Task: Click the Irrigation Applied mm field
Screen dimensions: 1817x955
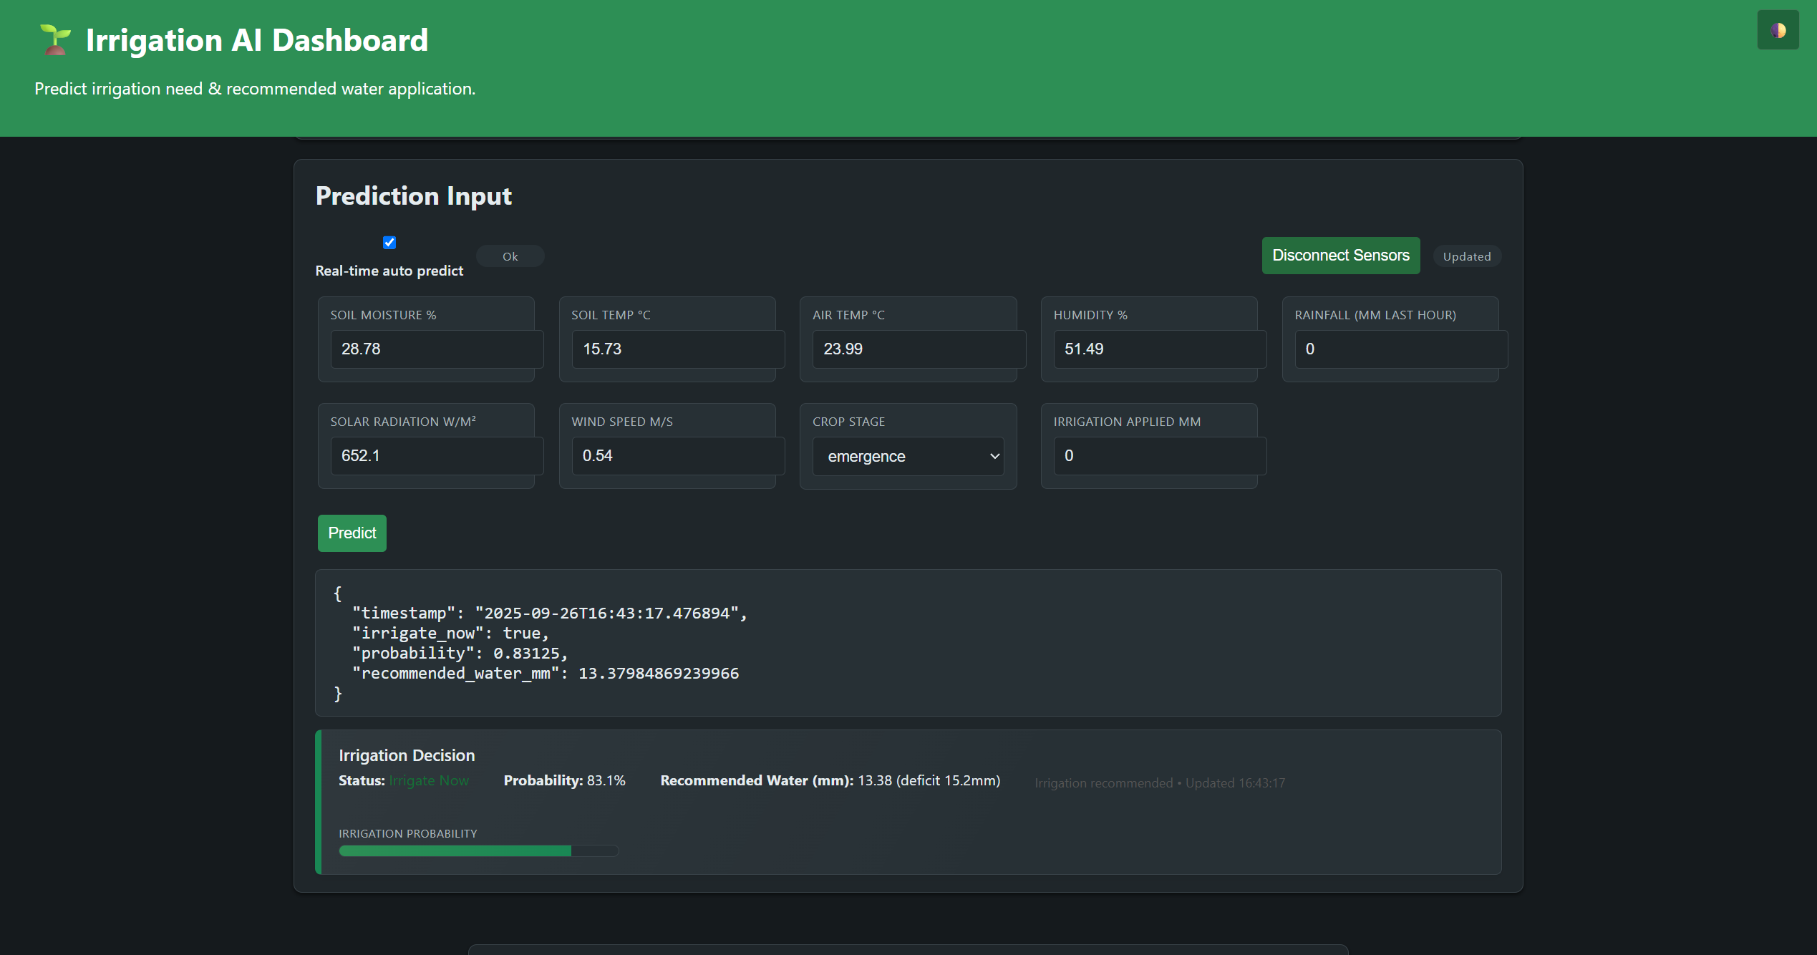Action: coord(1159,456)
